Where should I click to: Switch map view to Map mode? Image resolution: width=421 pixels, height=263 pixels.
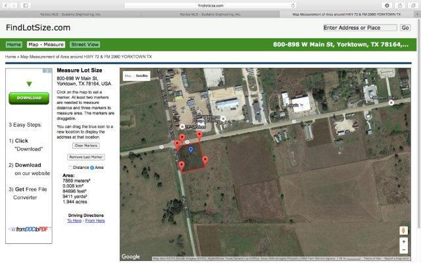(x=128, y=76)
